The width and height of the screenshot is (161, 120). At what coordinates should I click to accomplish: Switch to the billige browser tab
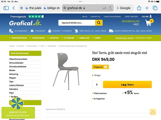pyautogui.click(x=52, y=8)
